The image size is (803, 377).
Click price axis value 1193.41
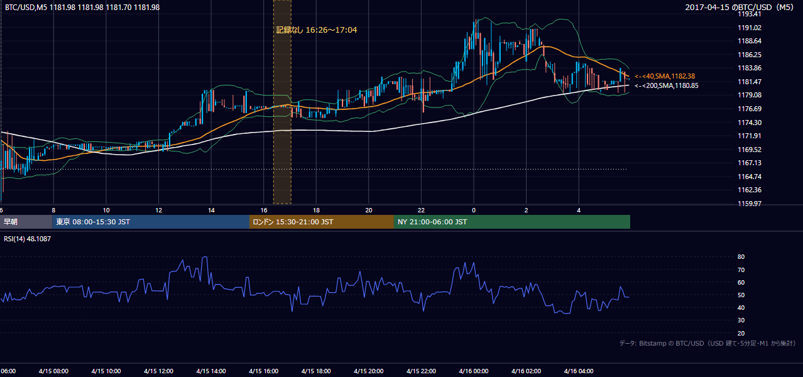750,14
